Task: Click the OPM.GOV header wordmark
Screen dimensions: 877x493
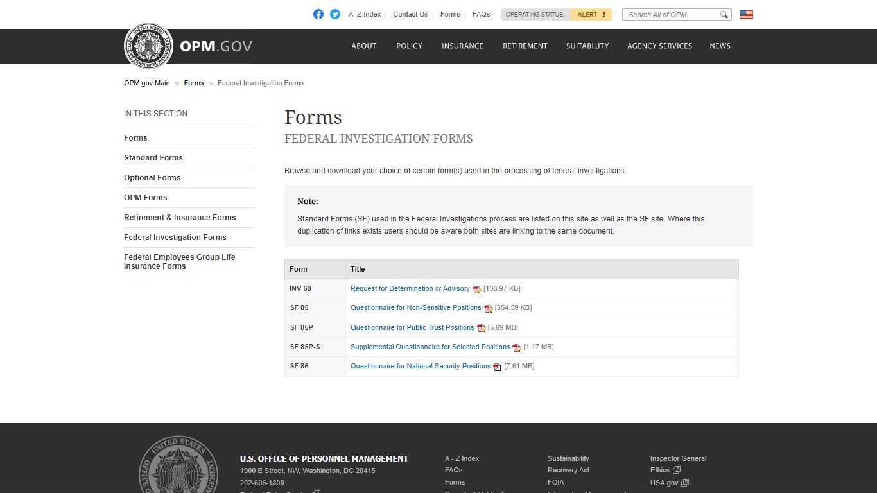Action: pyautogui.click(x=216, y=46)
